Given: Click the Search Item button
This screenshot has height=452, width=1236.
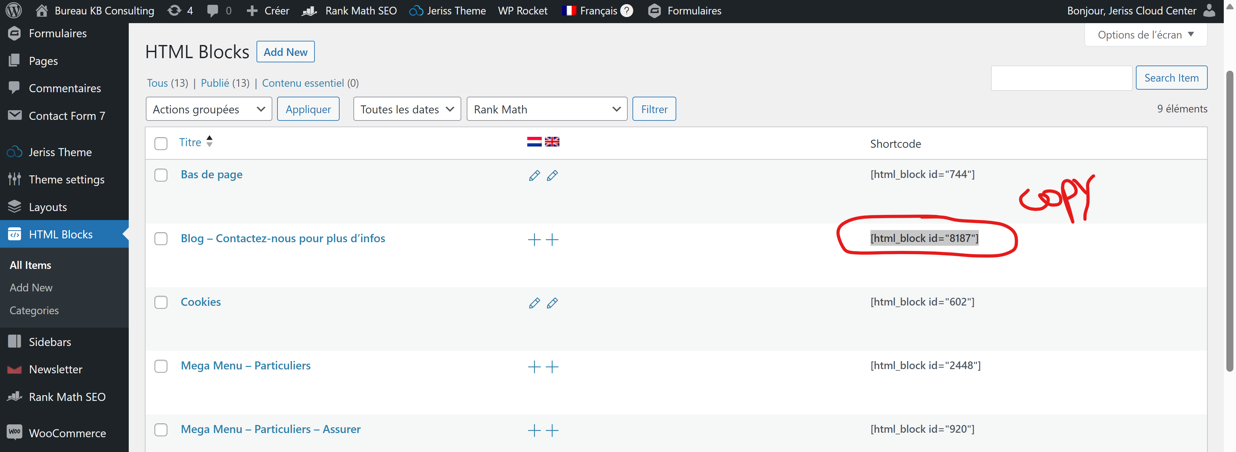Looking at the screenshot, I should click(1171, 77).
